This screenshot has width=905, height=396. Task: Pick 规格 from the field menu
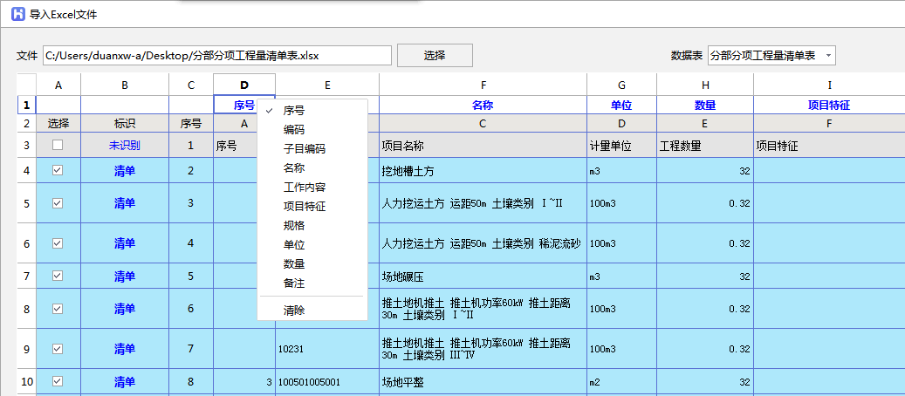point(294,226)
